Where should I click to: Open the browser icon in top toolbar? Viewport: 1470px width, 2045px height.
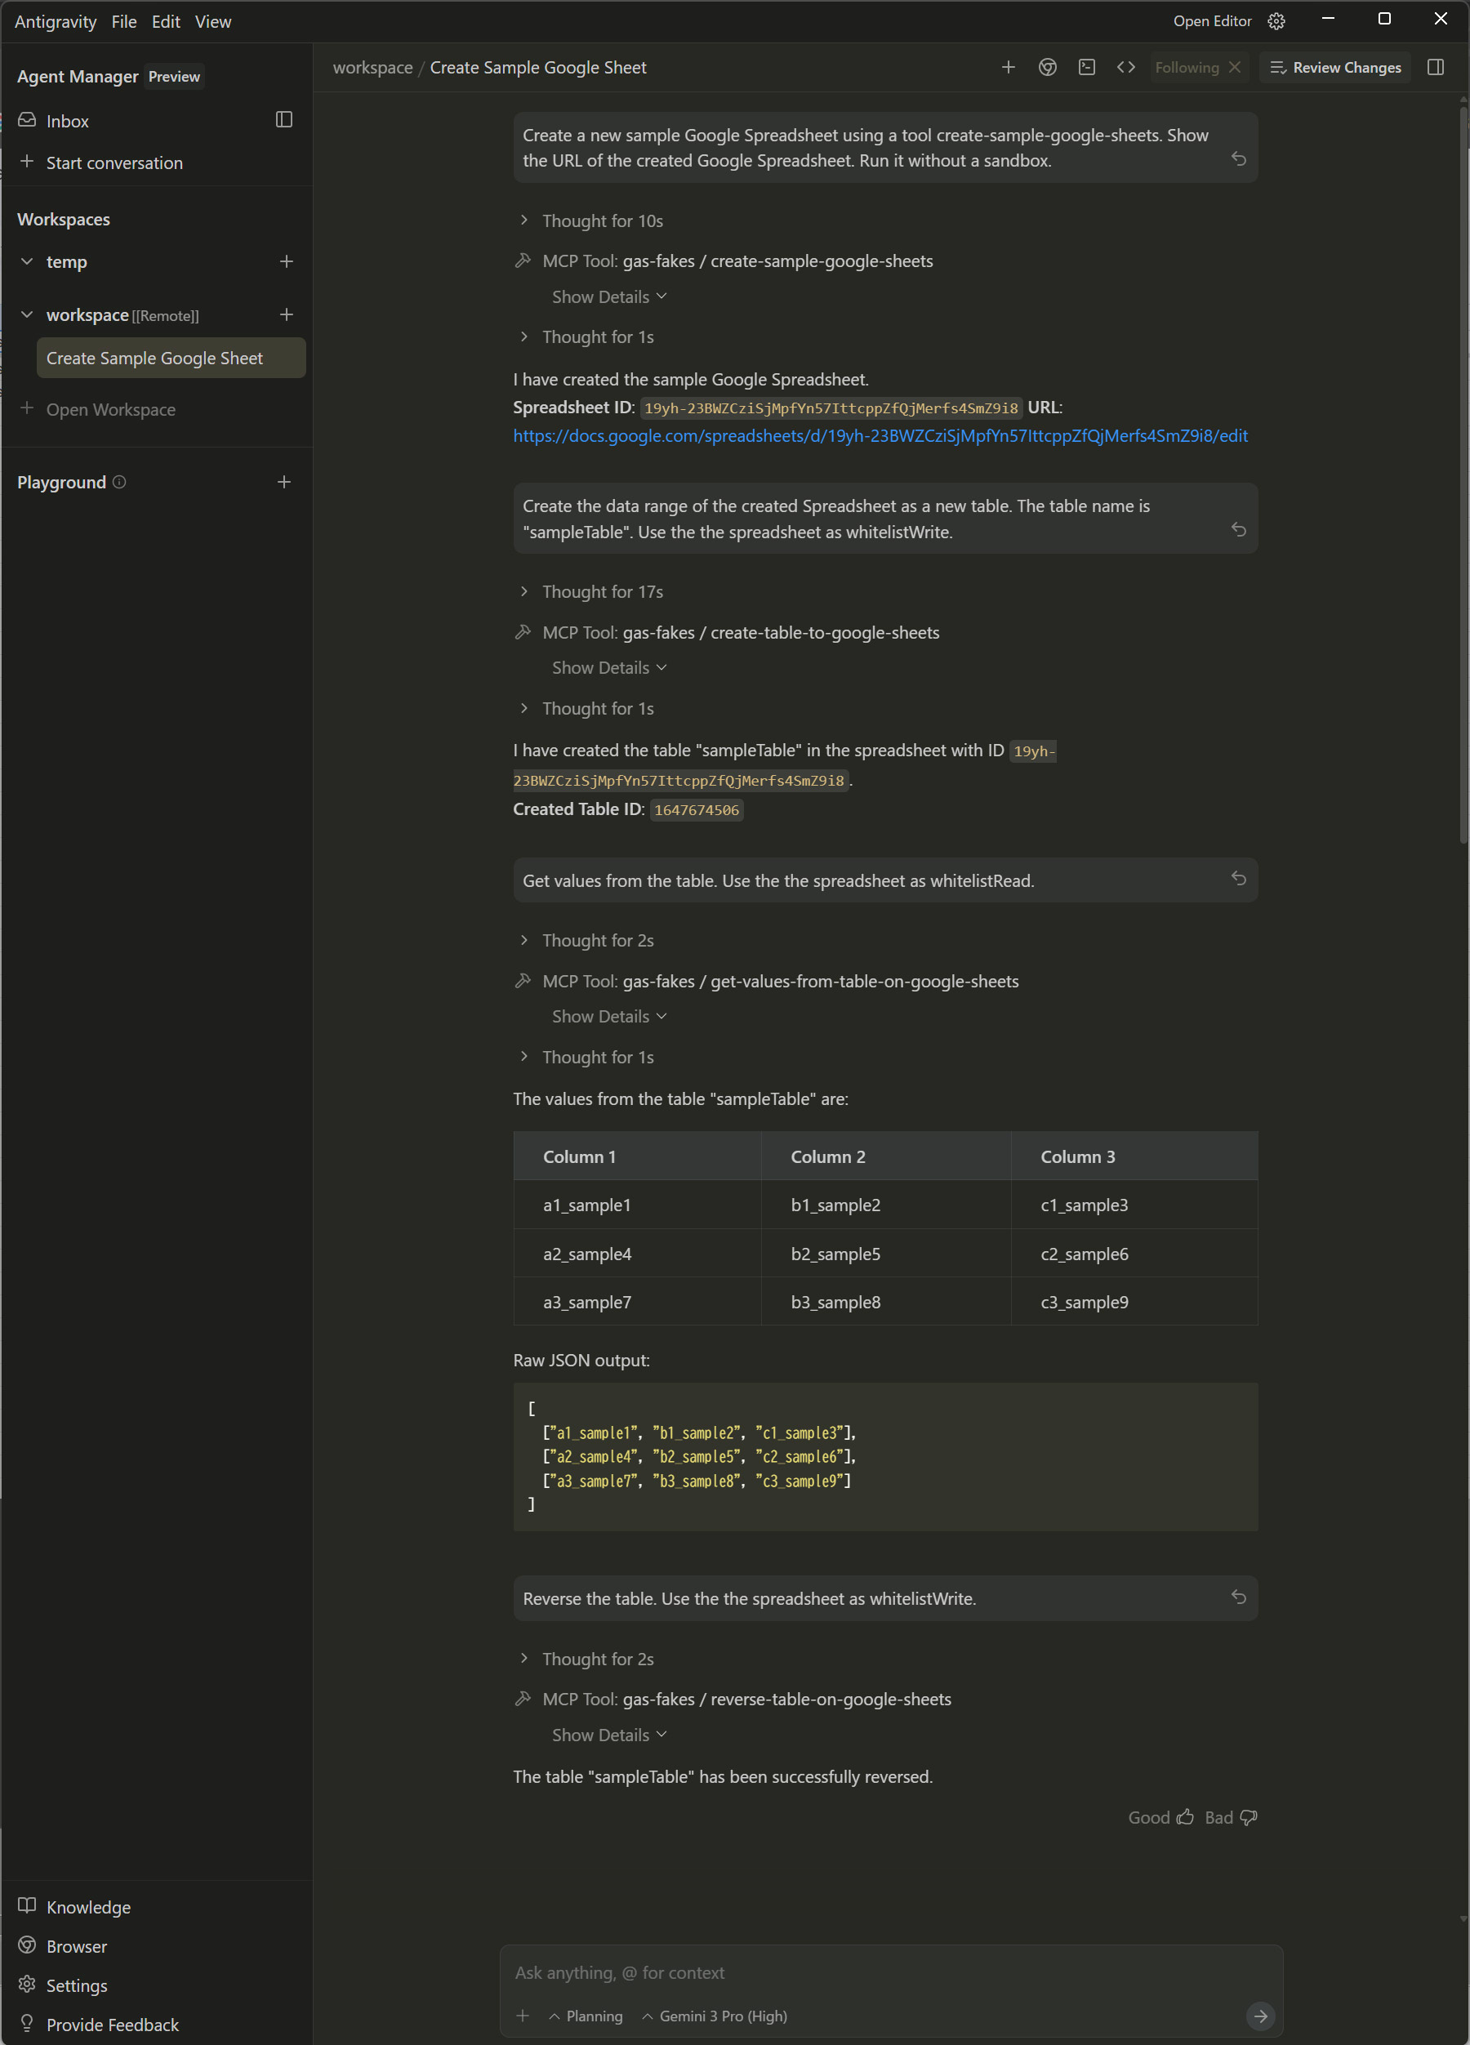pos(1047,68)
